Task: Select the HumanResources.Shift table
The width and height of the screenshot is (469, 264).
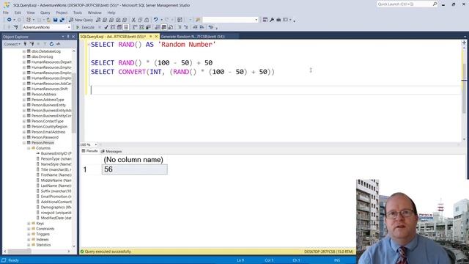Action: click(49, 89)
